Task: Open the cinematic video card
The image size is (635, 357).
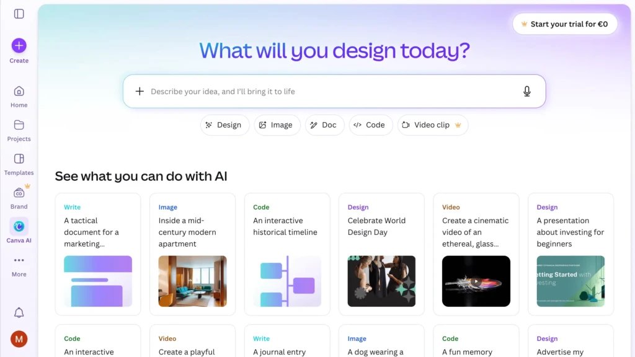Action: tap(476, 254)
